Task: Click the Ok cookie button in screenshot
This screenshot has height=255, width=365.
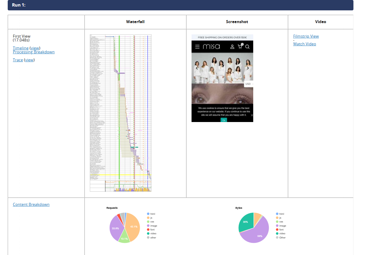Action: pos(224,120)
